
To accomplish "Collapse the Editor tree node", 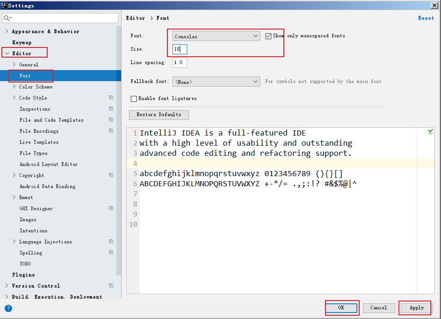I will (7, 53).
